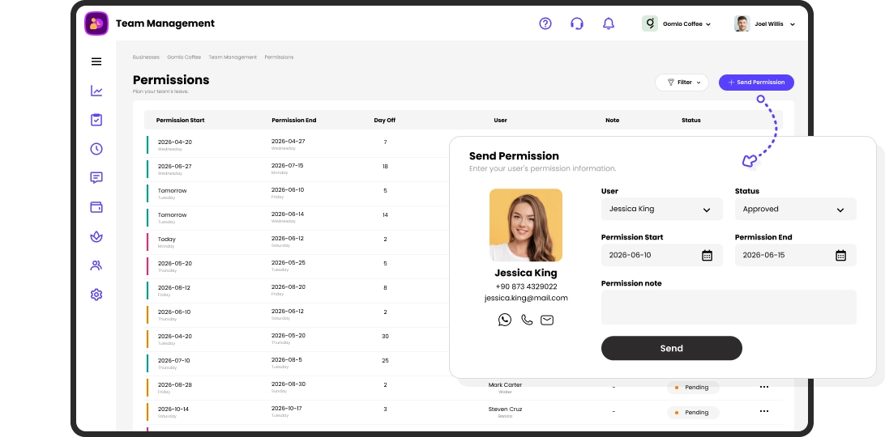
Task: Open the help question mark icon
Action: click(x=545, y=23)
